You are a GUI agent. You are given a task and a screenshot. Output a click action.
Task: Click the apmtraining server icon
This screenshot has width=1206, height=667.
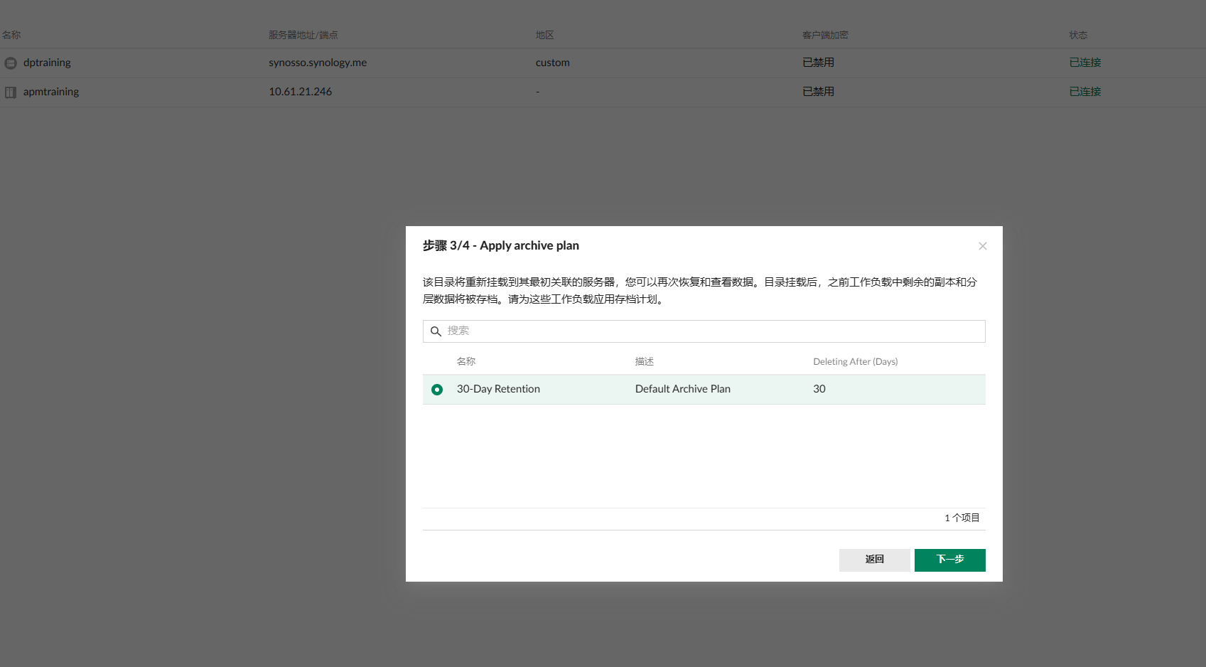pos(11,92)
